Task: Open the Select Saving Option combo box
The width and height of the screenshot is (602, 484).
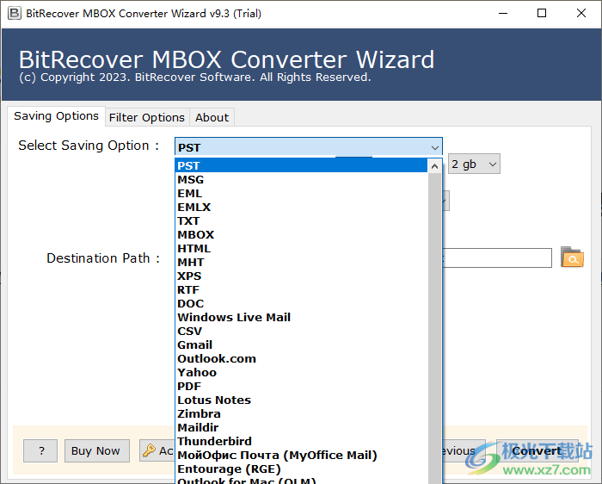Action: (x=308, y=147)
